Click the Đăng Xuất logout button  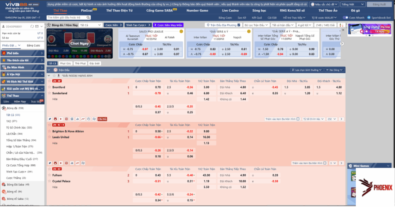click(380, 4)
